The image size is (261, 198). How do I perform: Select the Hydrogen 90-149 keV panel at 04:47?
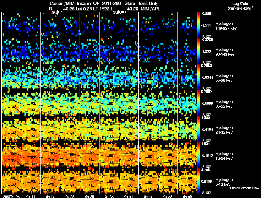(x=148, y=51)
